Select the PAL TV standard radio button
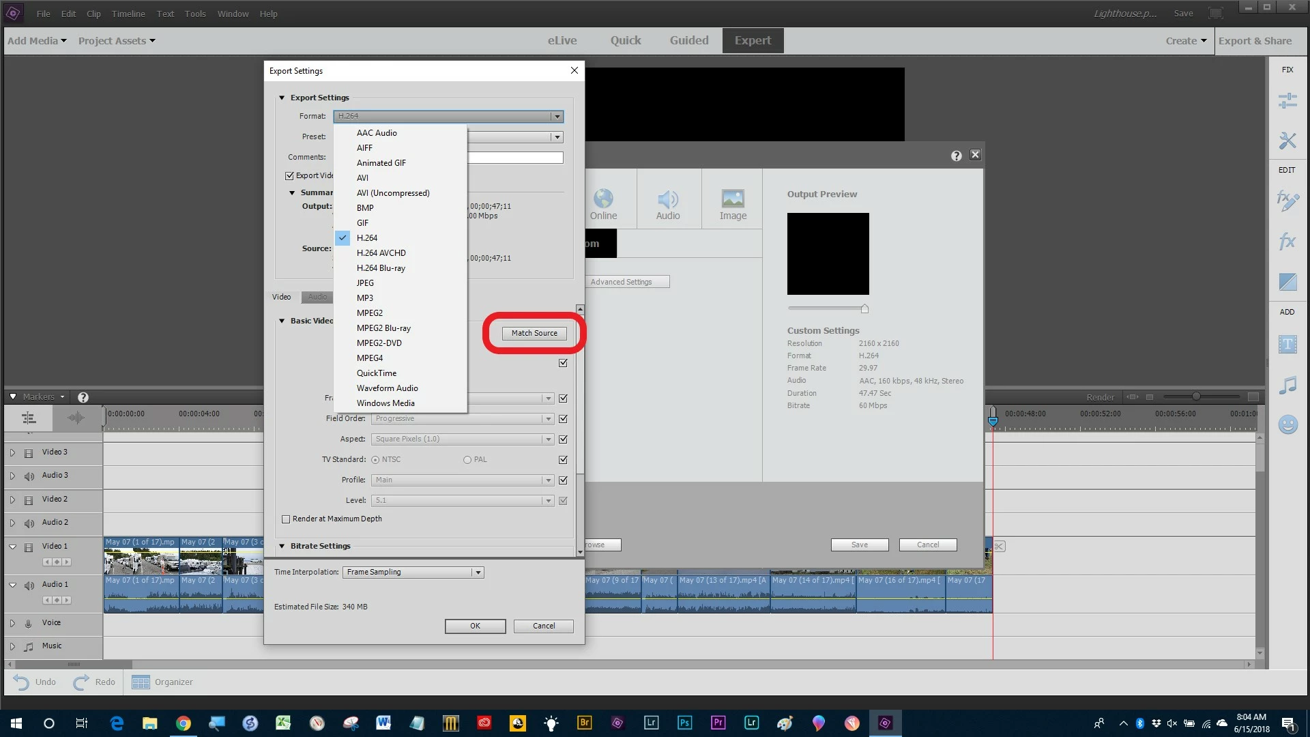This screenshot has height=737, width=1310. (467, 460)
